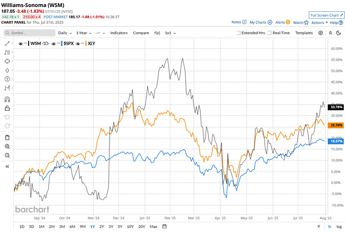Screen dimensions: 345x233
Task: Switch to dark mode with moon icon
Action: tap(339, 33)
